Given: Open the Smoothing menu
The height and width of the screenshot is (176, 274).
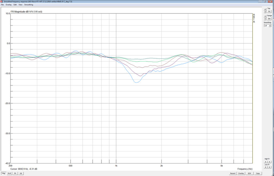Looking at the screenshot, I should (29, 5).
